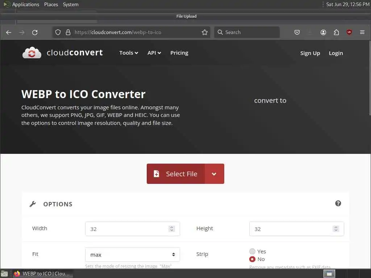Click the search magnifier icon
Image resolution: width=371 pixels, height=278 pixels.
220,32
